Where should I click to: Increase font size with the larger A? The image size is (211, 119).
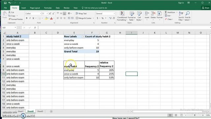tap(50, 14)
